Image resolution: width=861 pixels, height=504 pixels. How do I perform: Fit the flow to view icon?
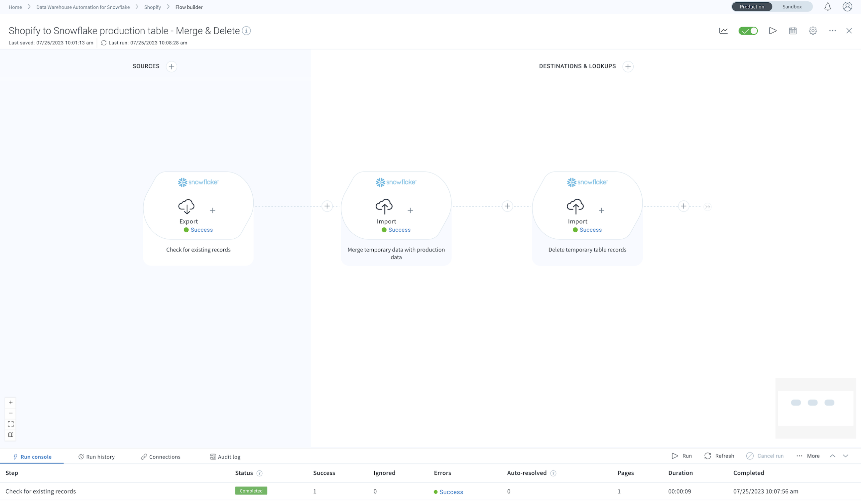coord(10,424)
